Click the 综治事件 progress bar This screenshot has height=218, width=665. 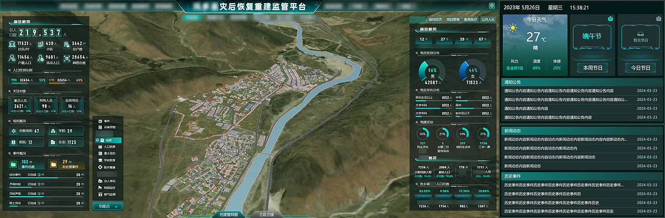[x=46, y=178]
